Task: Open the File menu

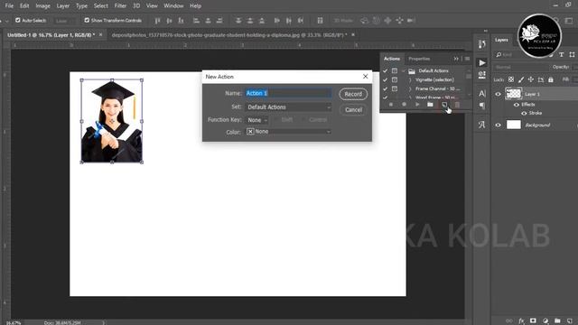Action: (x=9, y=6)
